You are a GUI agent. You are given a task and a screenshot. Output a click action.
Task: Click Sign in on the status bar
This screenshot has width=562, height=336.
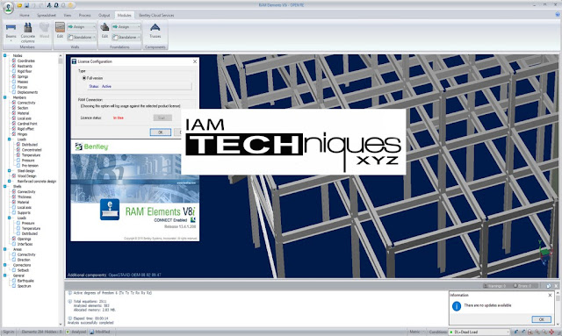(x=8, y=332)
